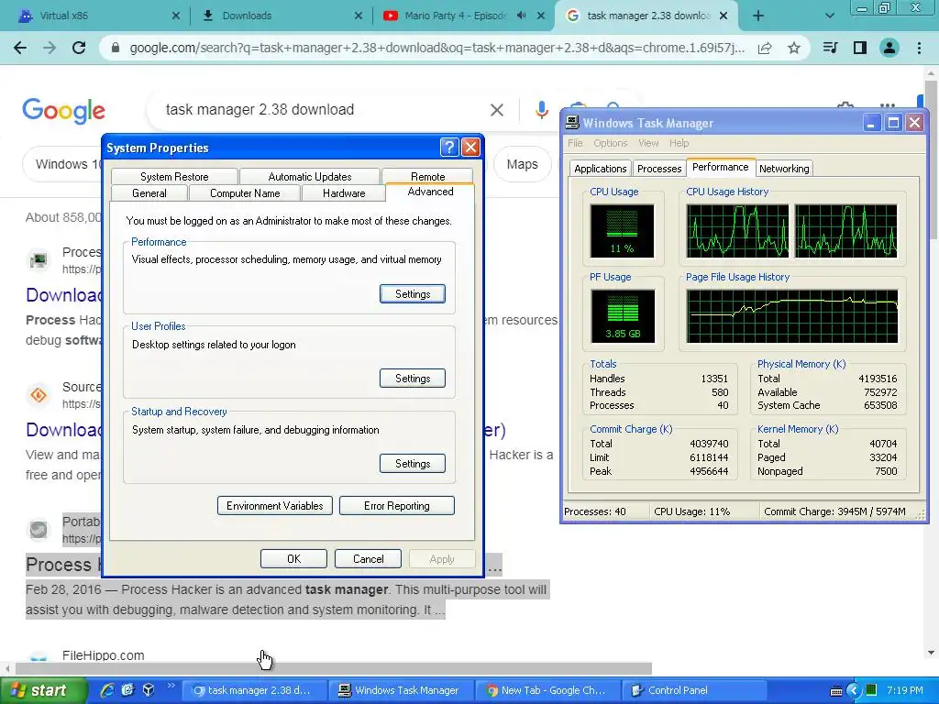Open the Automatic Updates tab
The image size is (939, 704).
(x=310, y=177)
